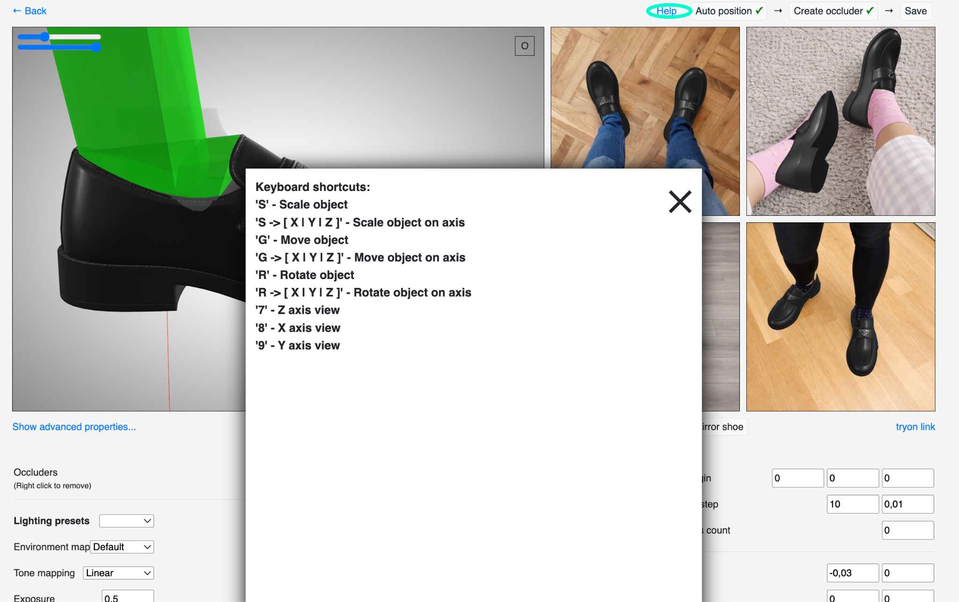Screen dimensions: 959x602
Task: Close the keyboard shortcuts dialog
Action: coord(680,202)
